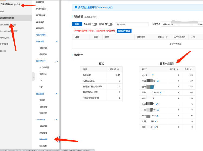Click edit pencil icon beside 头条 client row

tap(161, 92)
